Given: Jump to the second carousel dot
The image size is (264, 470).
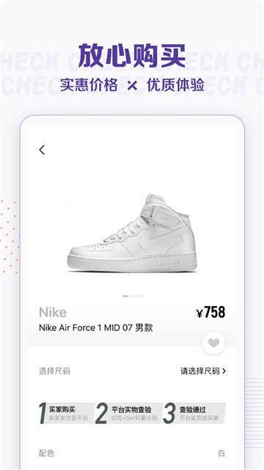Looking at the screenshot, I should (x=133, y=296).
